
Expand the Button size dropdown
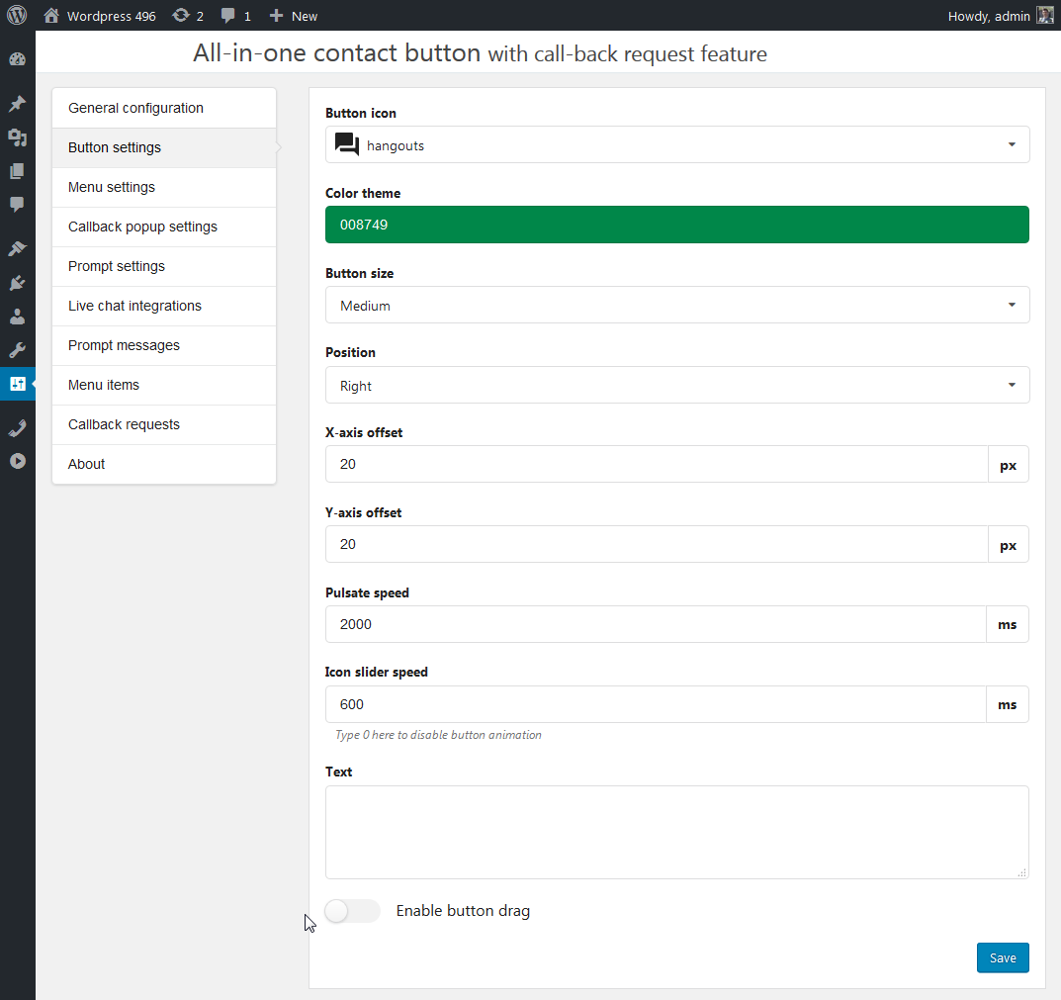click(677, 305)
